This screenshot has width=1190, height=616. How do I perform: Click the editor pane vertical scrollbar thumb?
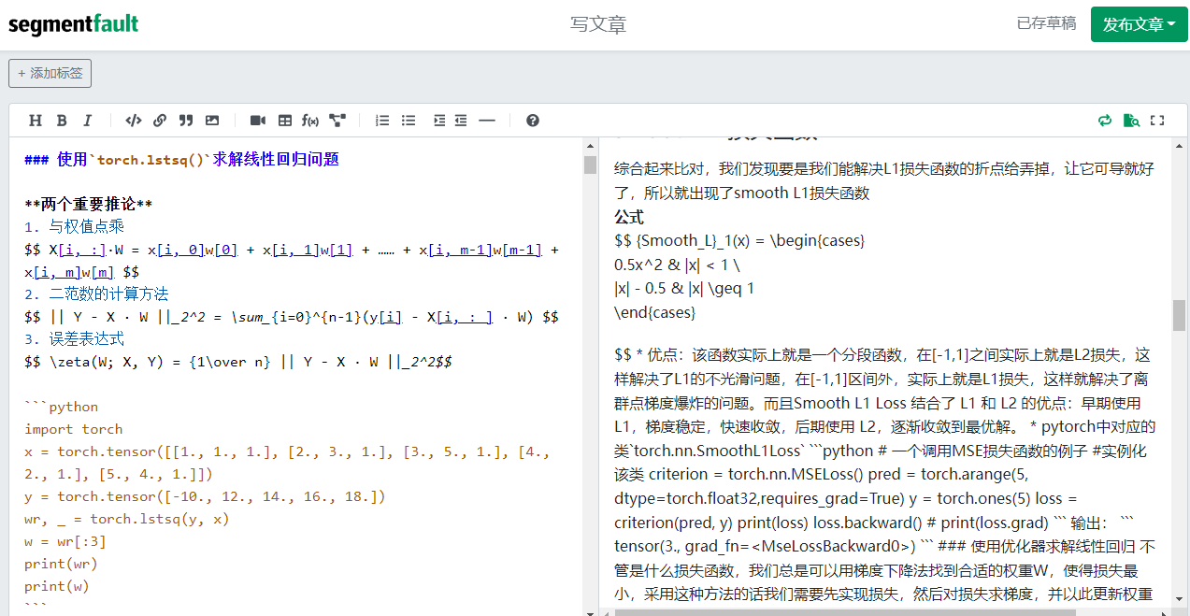(590, 165)
